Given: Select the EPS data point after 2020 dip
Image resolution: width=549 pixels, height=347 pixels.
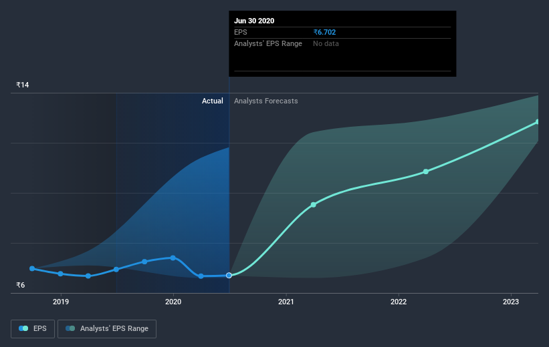Looking at the screenshot, I should pos(201,276).
